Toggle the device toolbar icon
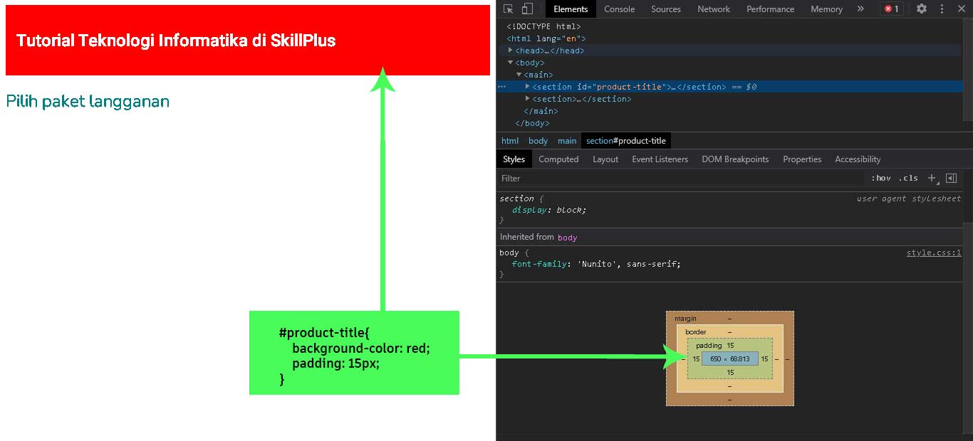The height and width of the screenshot is (441, 973). point(526,9)
